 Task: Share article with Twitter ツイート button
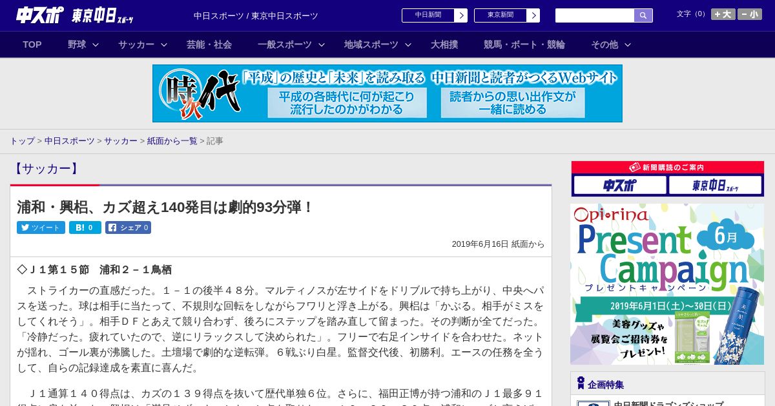coord(41,227)
